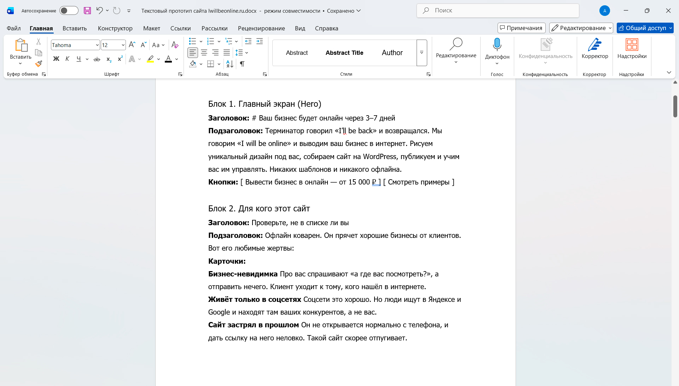
Task: Switch to the Конструктор tab
Action: [115, 28]
